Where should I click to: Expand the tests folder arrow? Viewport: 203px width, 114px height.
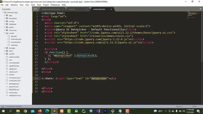coord(4,51)
